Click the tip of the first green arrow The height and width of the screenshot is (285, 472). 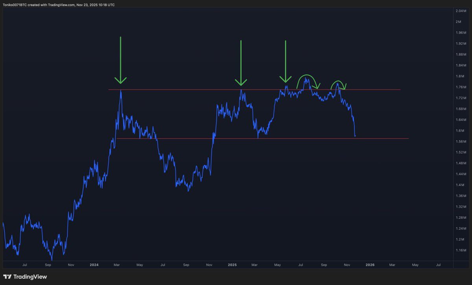coord(121,84)
